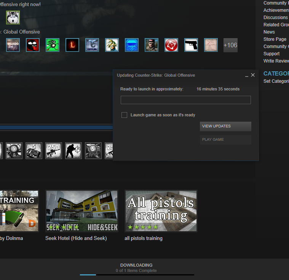Click the PLAY GAME button
Viewport: 289px width, 280px height.
225,140
